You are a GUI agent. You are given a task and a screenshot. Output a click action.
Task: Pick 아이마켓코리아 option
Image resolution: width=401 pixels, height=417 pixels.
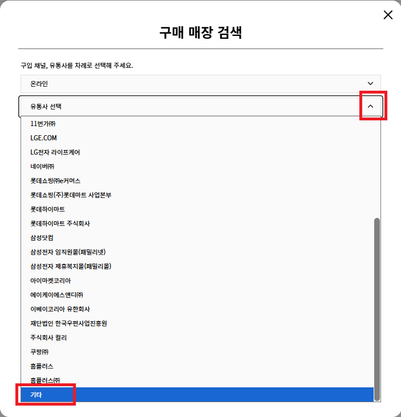(197, 281)
